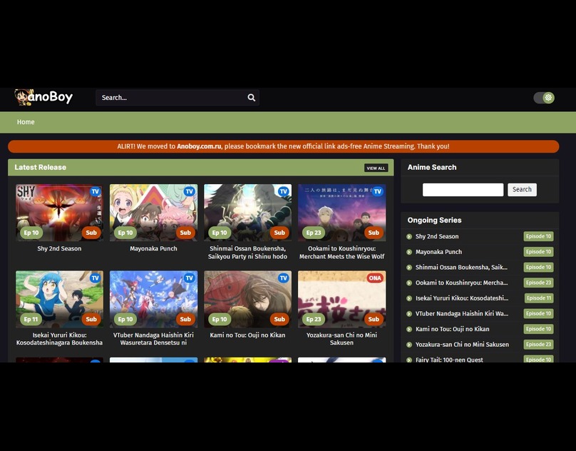Click TV badge on Mayonaka Punch card
This screenshot has width=576, height=451.
pos(189,191)
